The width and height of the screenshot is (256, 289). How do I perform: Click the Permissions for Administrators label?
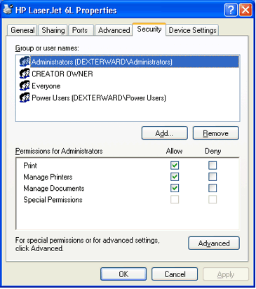pos(59,151)
